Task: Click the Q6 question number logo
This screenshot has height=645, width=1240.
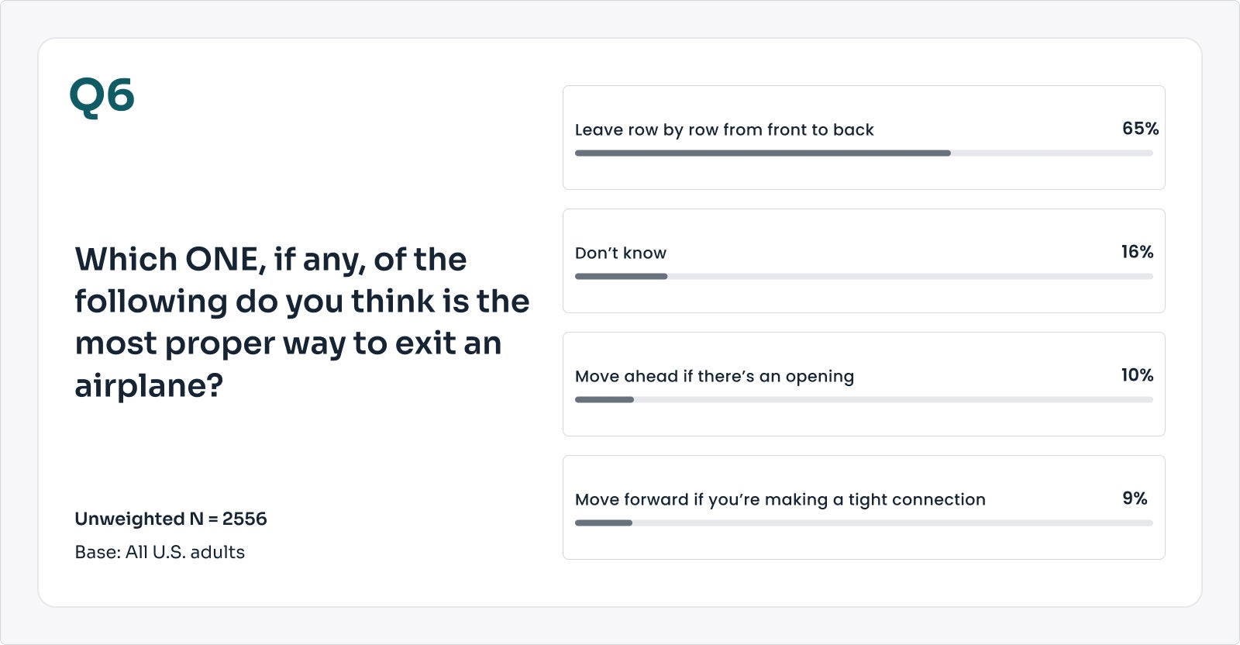Action: [102, 98]
